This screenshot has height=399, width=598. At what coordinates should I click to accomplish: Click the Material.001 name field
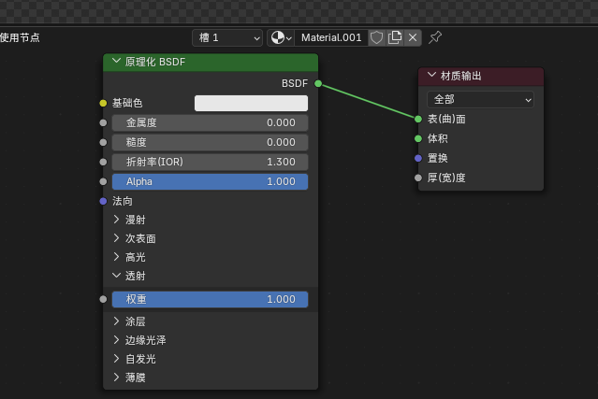point(331,37)
